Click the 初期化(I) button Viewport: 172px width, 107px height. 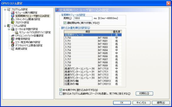click(144, 94)
